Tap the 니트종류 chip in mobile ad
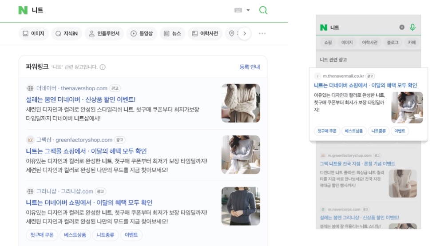Image resolution: width=444 pixels, height=246 pixels. tap(379, 131)
